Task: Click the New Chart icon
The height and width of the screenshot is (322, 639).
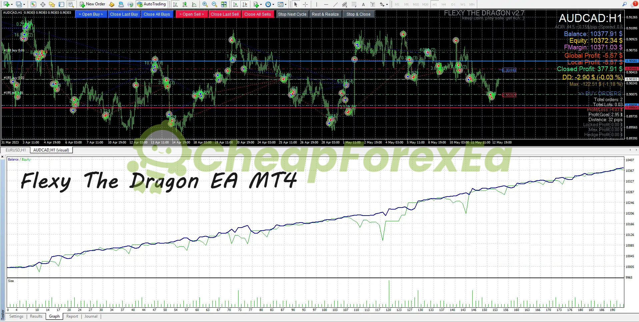Action: [6, 4]
